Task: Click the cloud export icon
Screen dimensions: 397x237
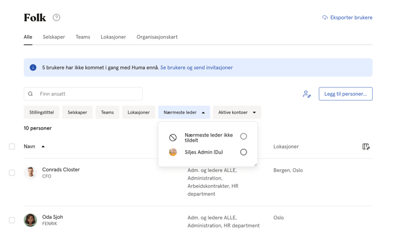Action: pos(325,17)
